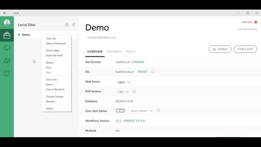Screen dimensions: 261x147
Task: Open the Select admin dropdown
Action: [x=142, y=111]
